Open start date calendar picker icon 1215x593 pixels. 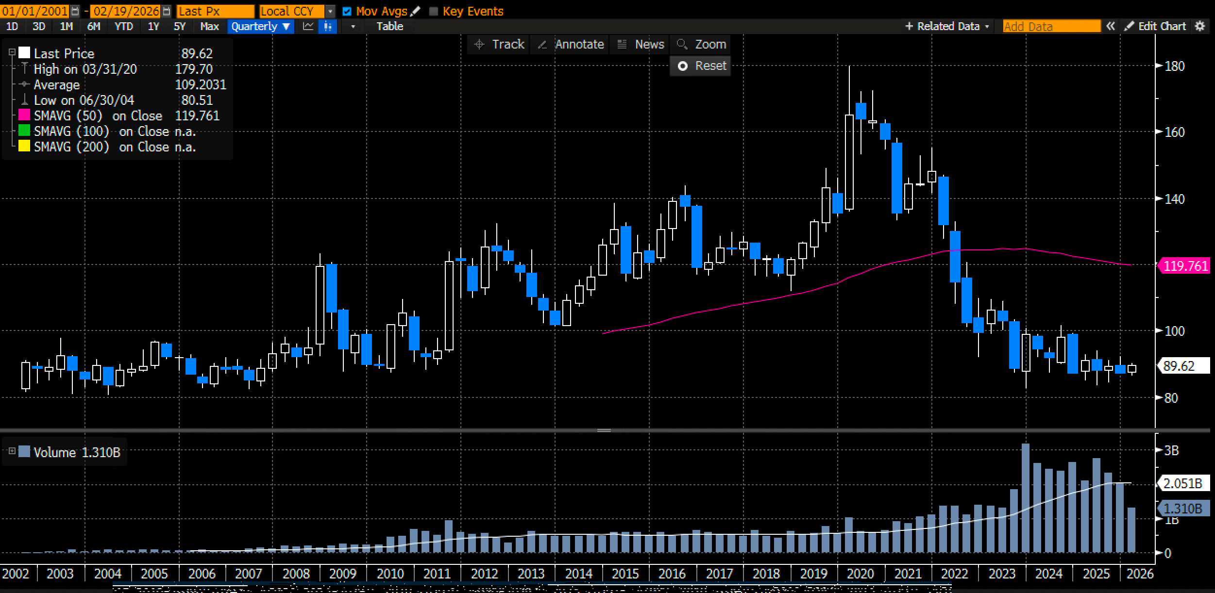pyautogui.click(x=75, y=11)
